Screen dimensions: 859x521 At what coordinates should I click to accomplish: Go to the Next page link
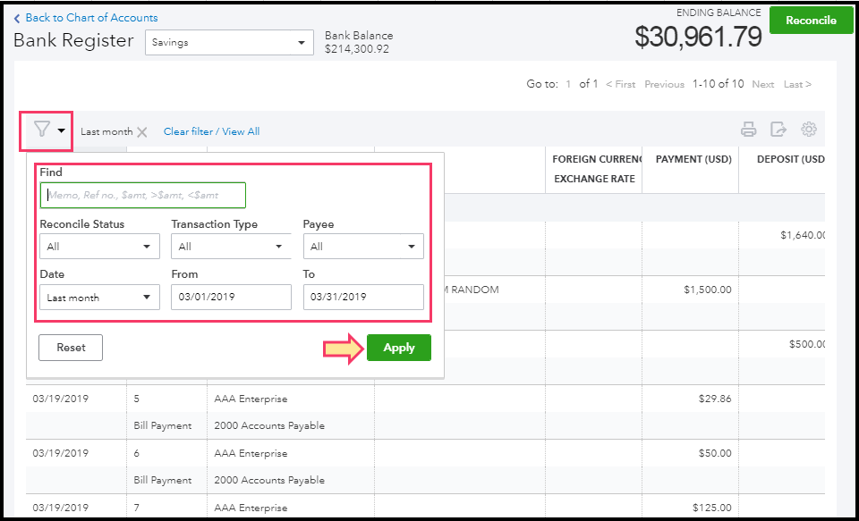point(762,84)
